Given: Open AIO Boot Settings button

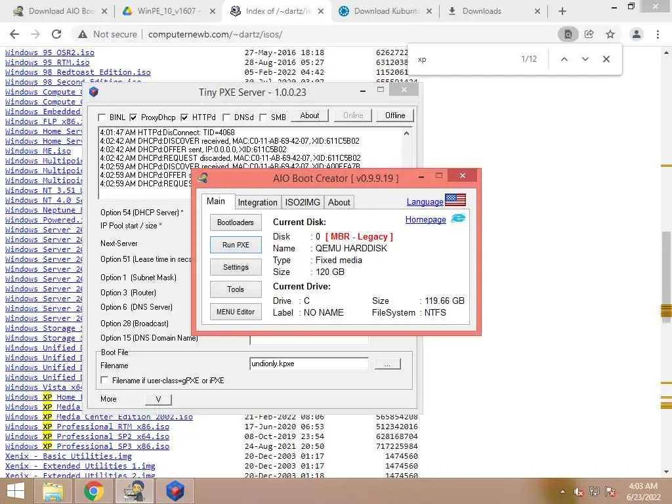Looking at the screenshot, I should 236,267.
